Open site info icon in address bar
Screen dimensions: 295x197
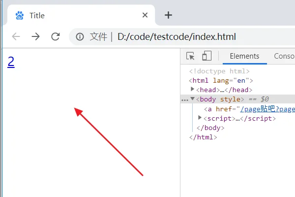(x=80, y=36)
